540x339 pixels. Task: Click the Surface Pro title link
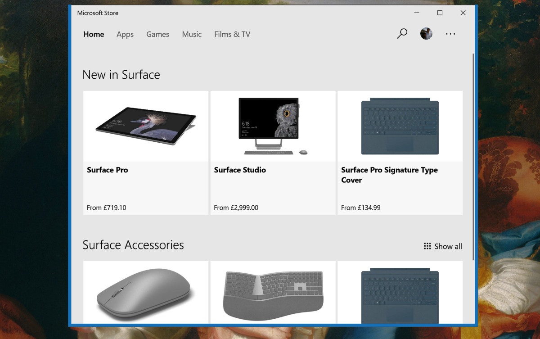coord(108,170)
